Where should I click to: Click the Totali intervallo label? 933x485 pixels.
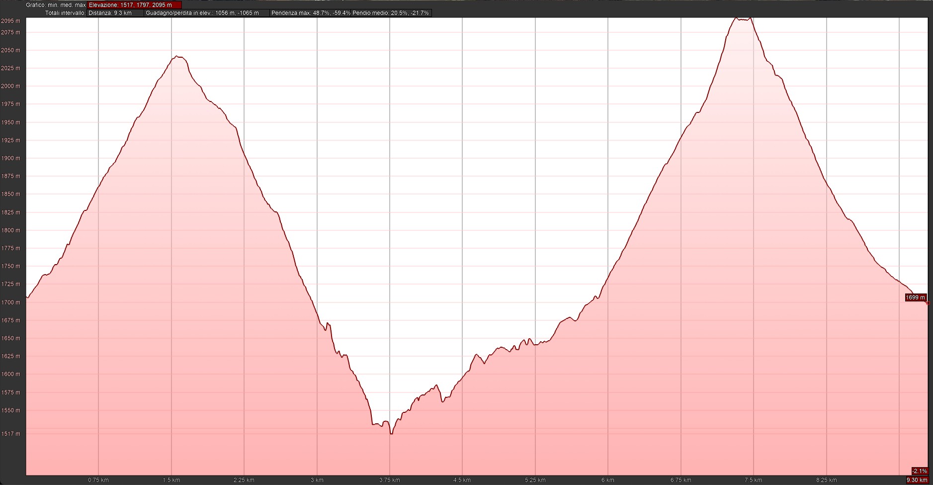(65, 13)
